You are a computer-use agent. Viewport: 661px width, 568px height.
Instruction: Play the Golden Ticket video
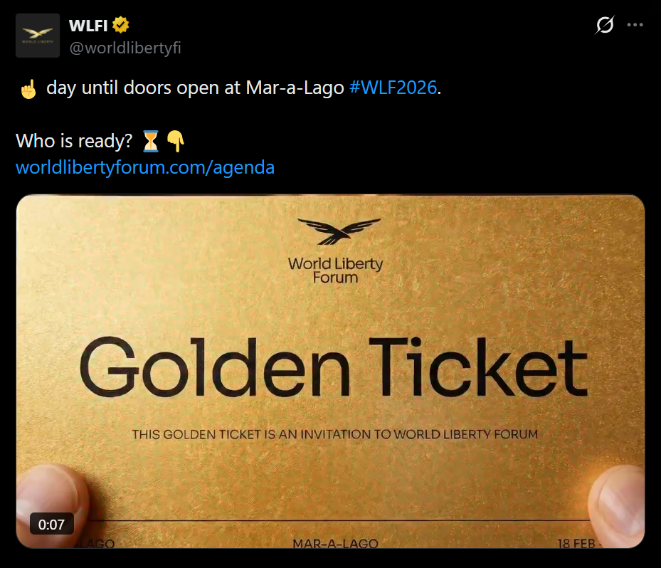coord(330,371)
